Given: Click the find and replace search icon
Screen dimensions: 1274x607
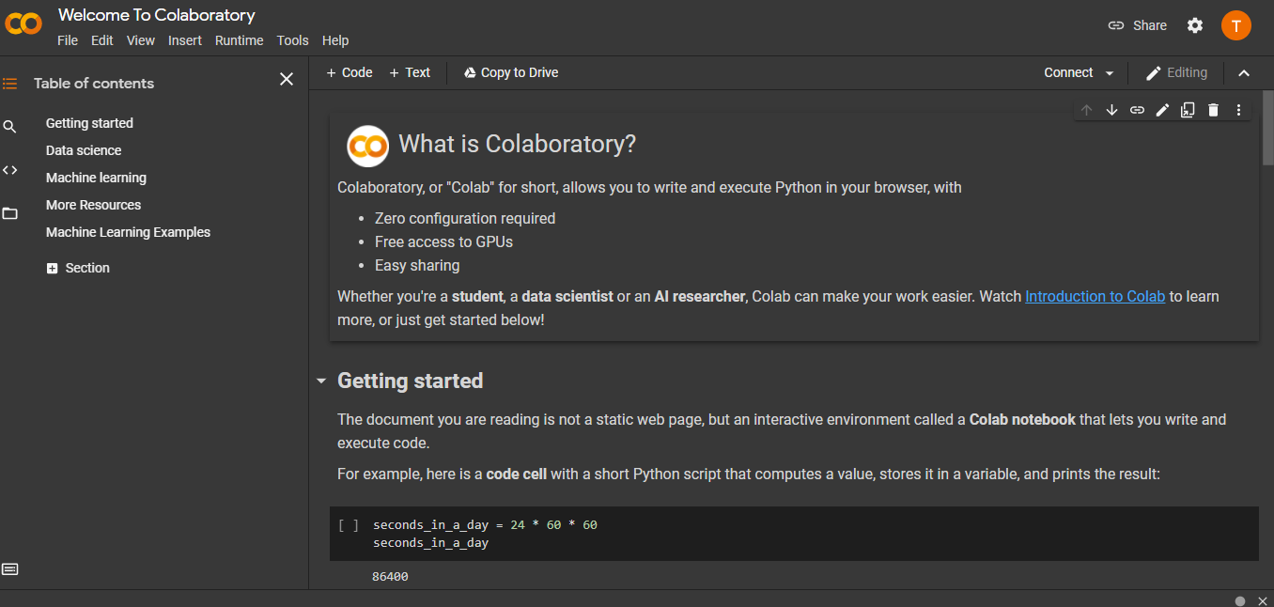Looking at the screenshot, I should pos(10,127).
